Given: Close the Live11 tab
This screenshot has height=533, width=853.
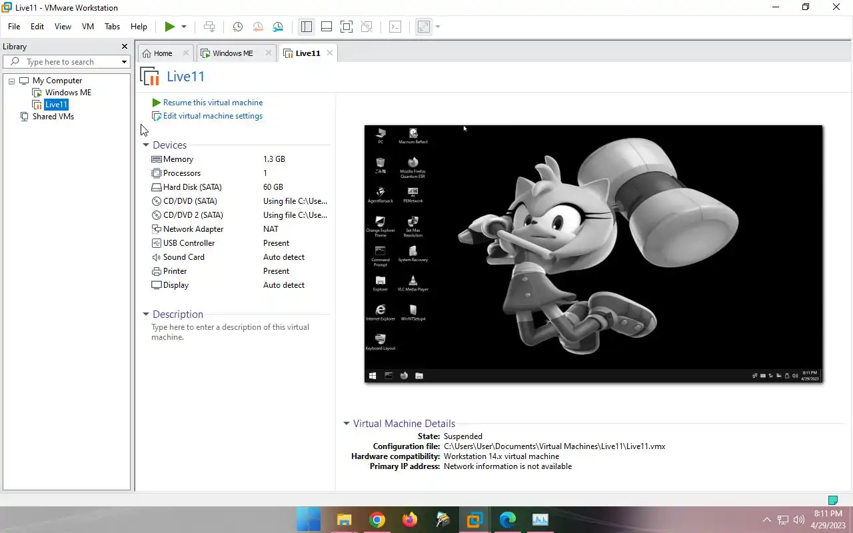Looking at the screenshot, I should point(330,53).
